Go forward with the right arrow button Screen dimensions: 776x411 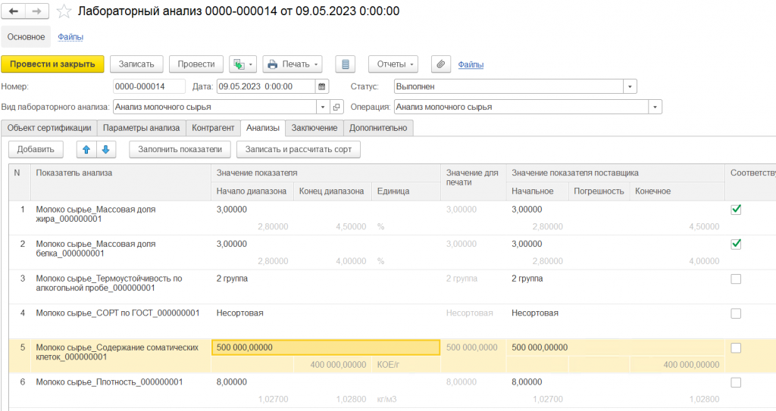[x=36, y=11]
